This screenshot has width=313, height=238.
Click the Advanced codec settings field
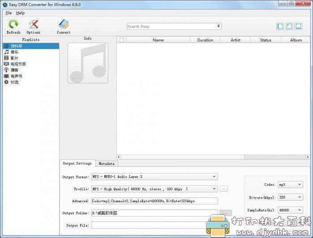point(154,201)
